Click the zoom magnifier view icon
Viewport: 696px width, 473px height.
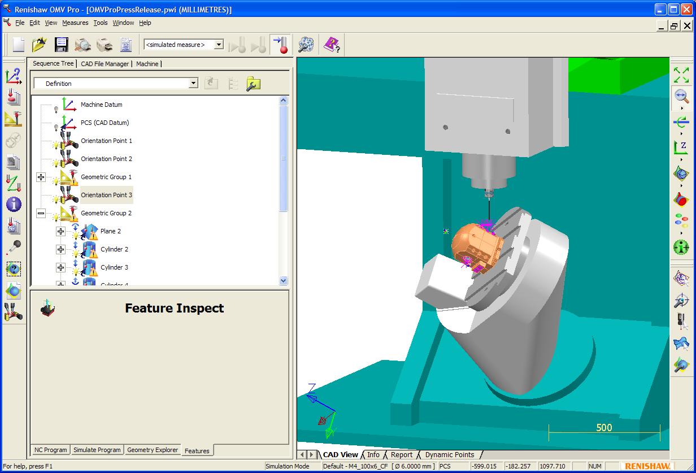click(681, 96)
